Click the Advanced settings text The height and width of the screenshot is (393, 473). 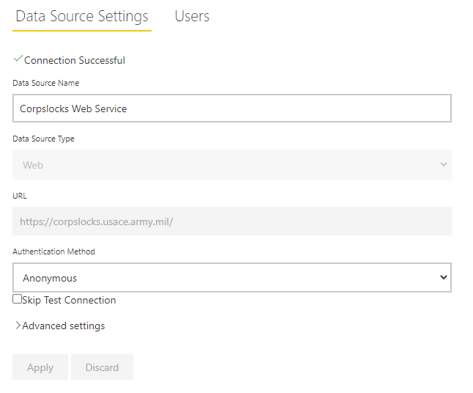pyautogui.click(x=64, y=326)
